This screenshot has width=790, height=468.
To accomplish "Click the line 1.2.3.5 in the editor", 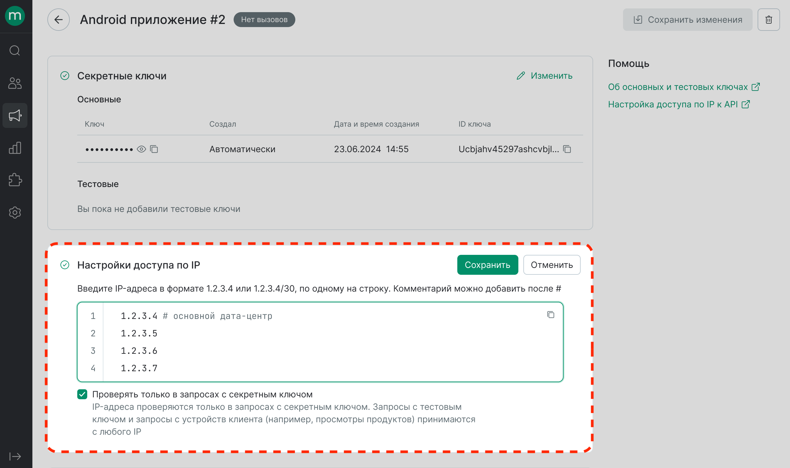I will pos(139,333).
